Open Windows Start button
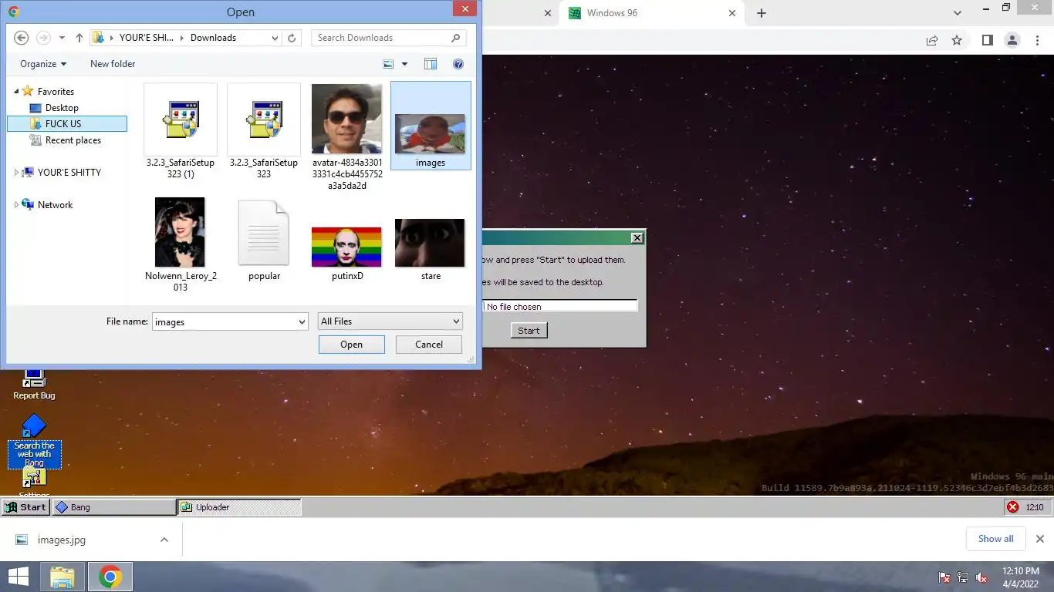 pyautogui.click(x=19, y=577)
